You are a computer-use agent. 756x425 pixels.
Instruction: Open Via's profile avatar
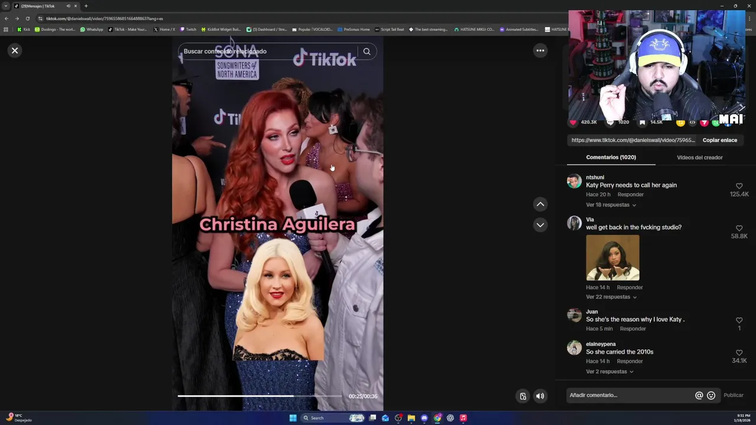tap(574, 223)
